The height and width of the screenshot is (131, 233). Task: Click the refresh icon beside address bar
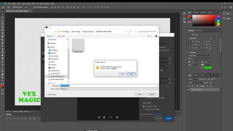tap(130, 32)
